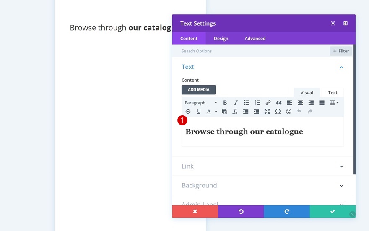Expand the Link settings section
The width and height of the screenshot is (369, 231).
coord(263,166)
